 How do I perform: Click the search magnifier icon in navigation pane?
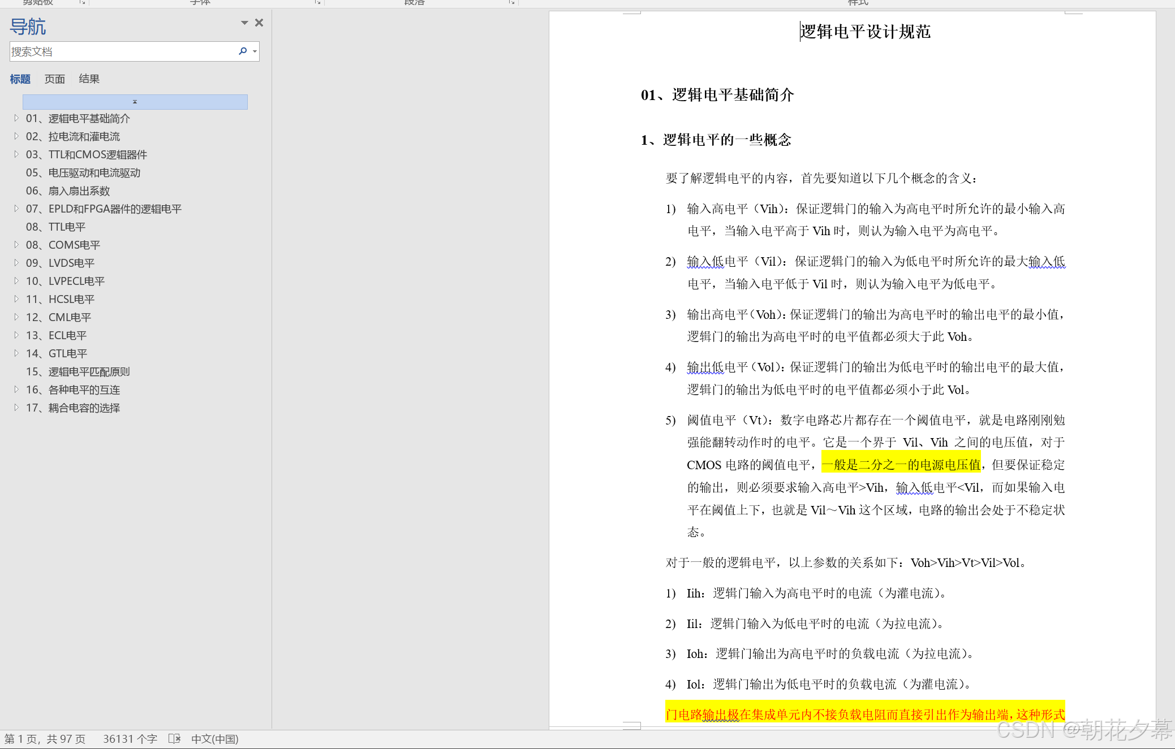pos(243,51)
